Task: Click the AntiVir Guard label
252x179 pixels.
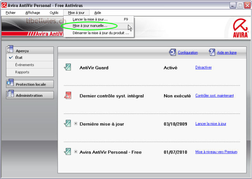Action: (x=94, y=68)
